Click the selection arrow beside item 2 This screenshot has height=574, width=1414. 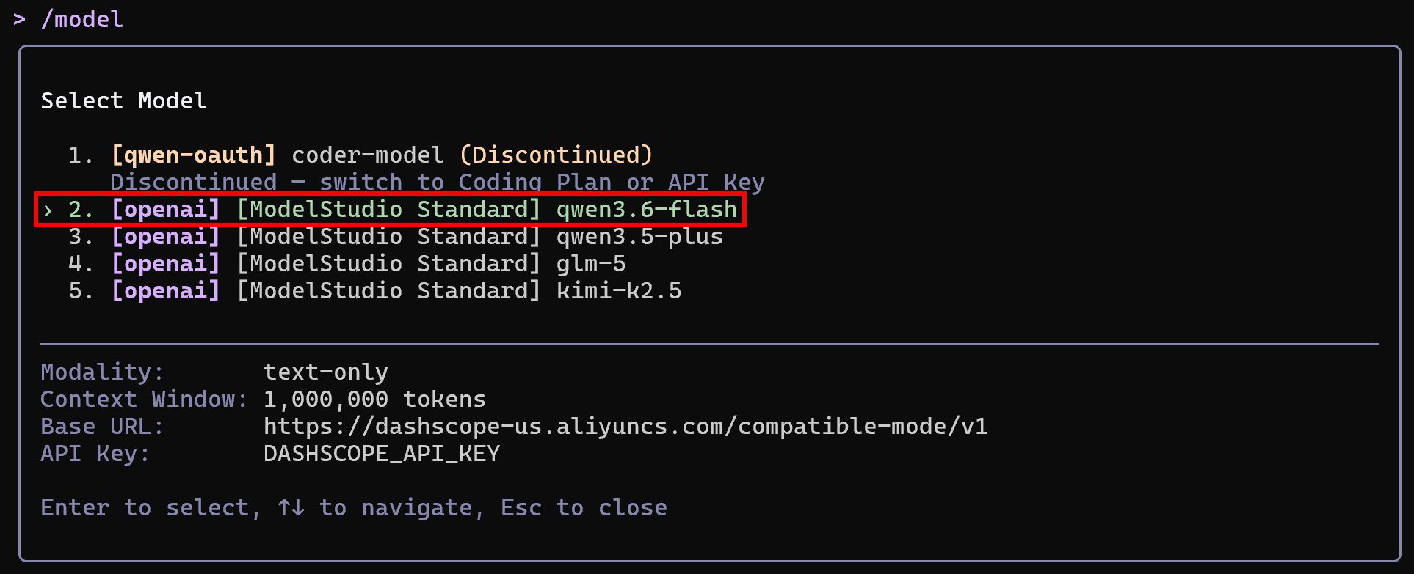(x=48, y=210)
